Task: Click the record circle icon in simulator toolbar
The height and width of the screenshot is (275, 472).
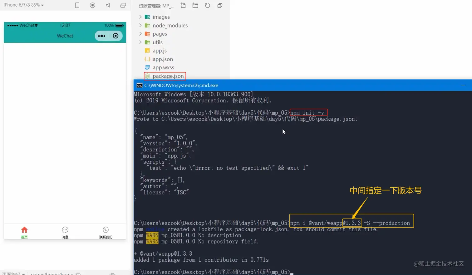Action: pyautogui.click(x=92, y=5)
